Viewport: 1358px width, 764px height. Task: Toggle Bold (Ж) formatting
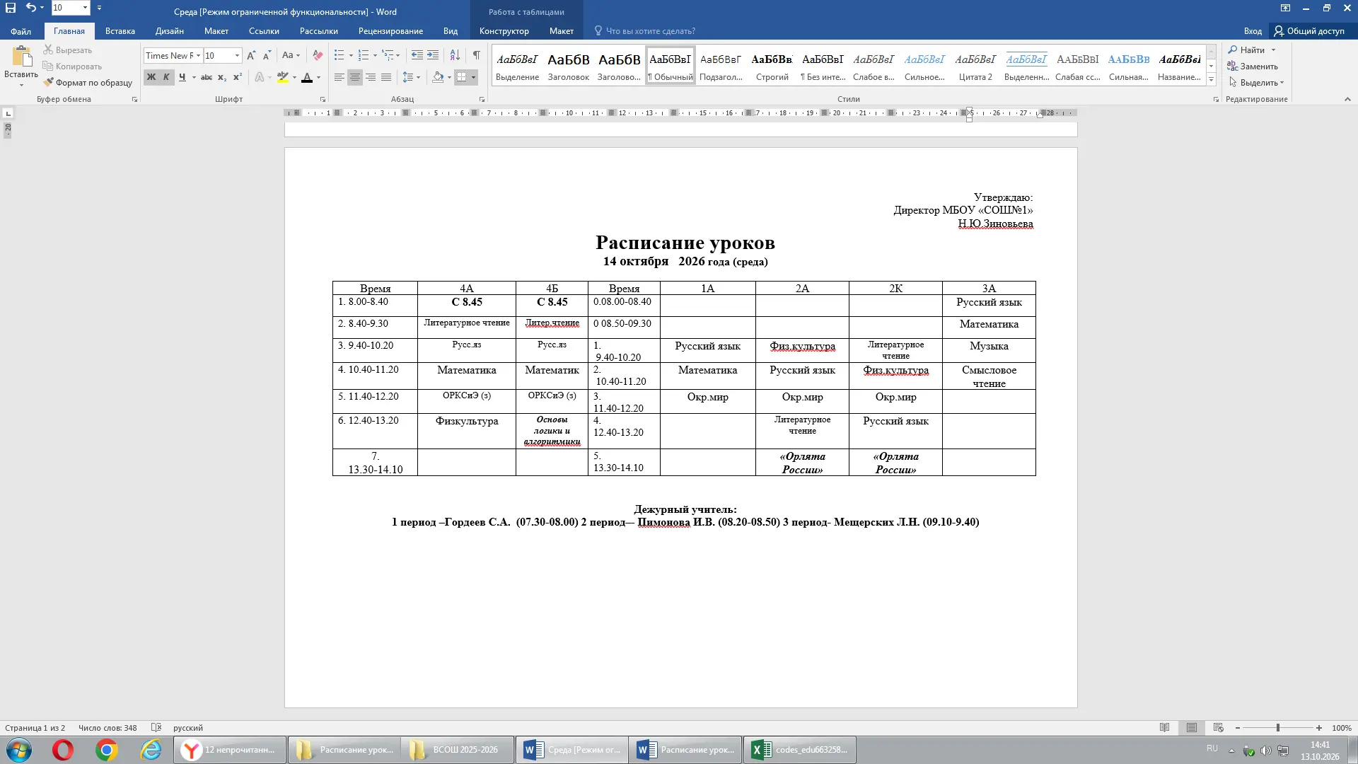[x=151, y=77]
